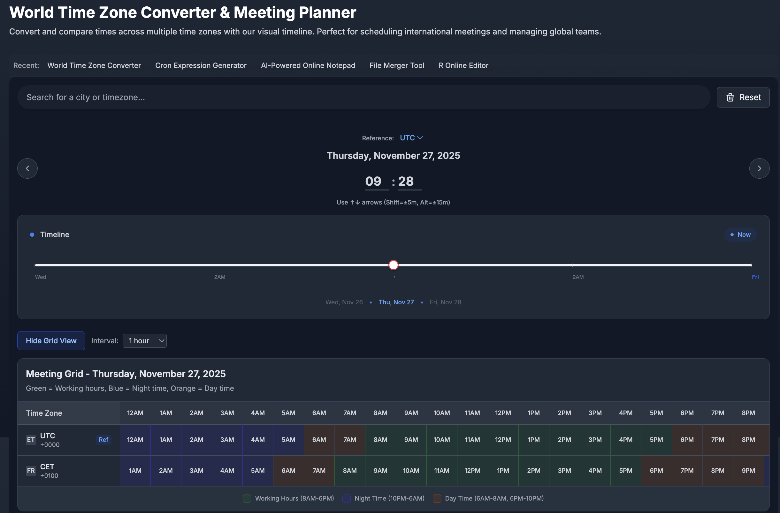Advance to next day with right arrow

[x=759, y=168]
